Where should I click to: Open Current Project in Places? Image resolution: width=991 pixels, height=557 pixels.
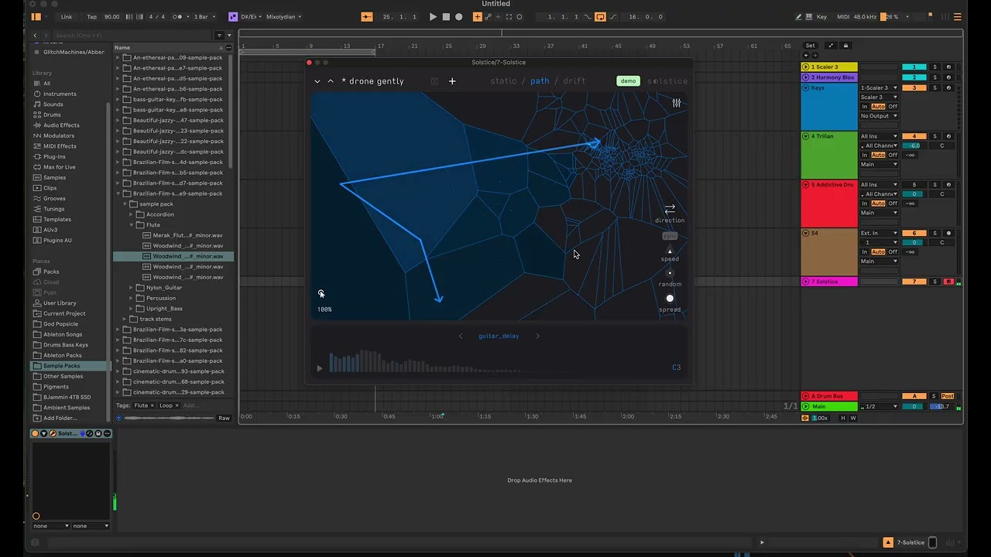[x=64, y=313]
